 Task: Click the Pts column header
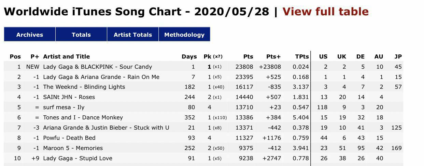tap(248, 56)
